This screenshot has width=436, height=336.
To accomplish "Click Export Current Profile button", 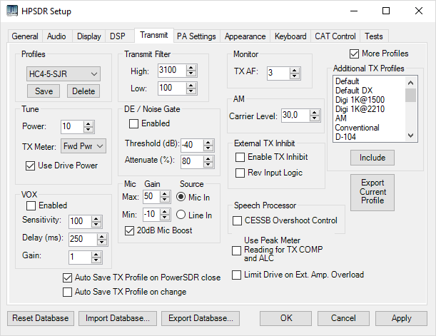I will click(x=372, y=192).
